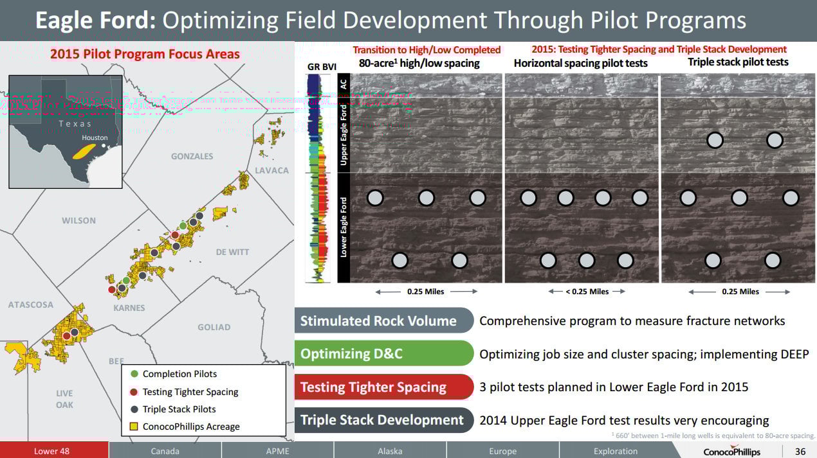The image size is (817, 458).
Task: Click the red Testing Tighter Spacing legend dot
Action: point(134,392)
